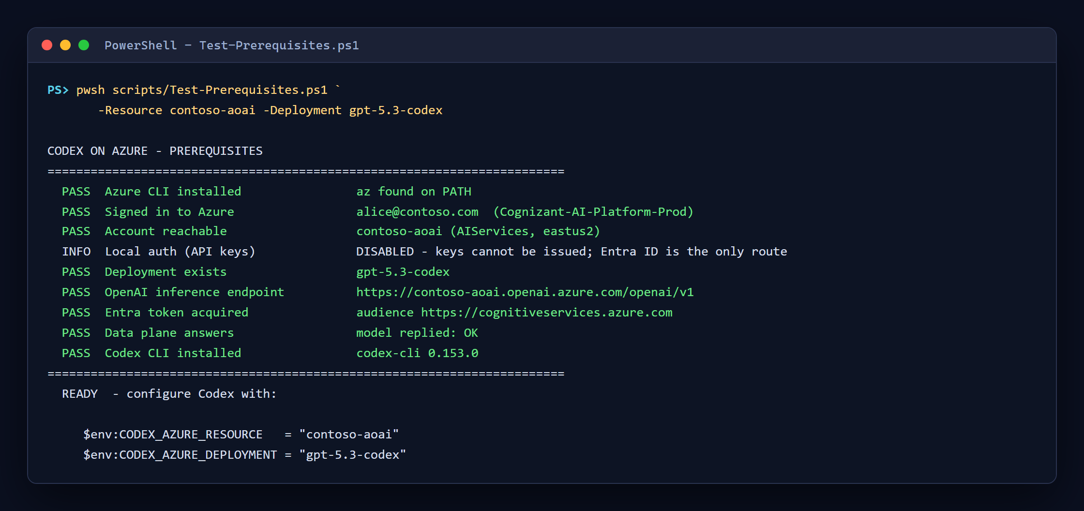Click 'Local auth (API keys)' label
This screenshot has height=511, width=1084.
pos(180,252)
